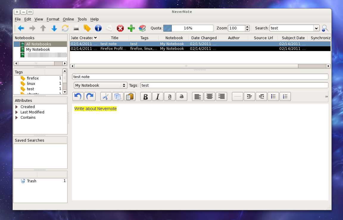
Task: Show more editor toolbar buttons chevron
Action: pos(326,96)
